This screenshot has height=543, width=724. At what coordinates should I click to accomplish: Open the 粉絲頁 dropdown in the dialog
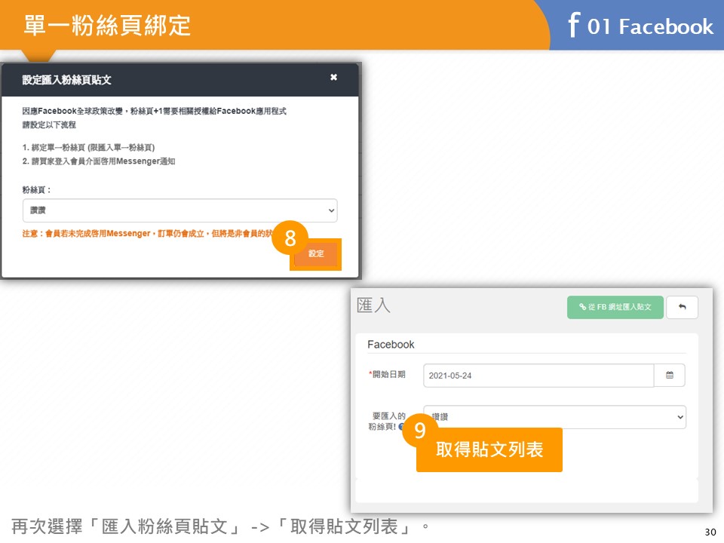(x=179, y=210)
